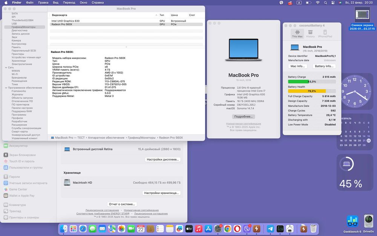Open Notes app in the Dock
The height and width of the screenshot is (236, 377).
(170, 228)
